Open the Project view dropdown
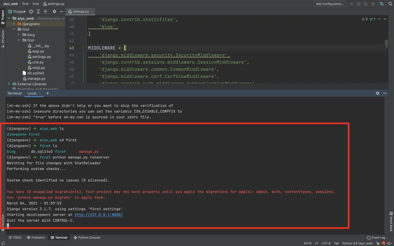This screenshot has height=246, width=394. [x=17, y=12]
